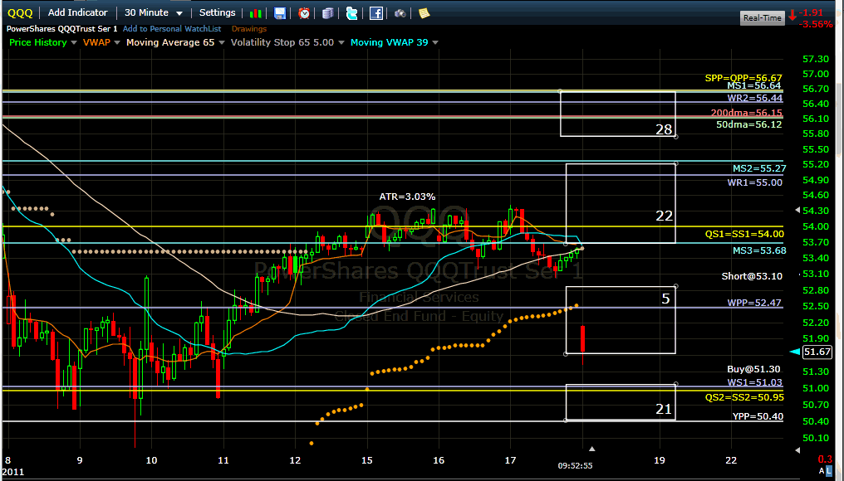Click the red 0.3 value at bottom-right
844x481 pixels.
(825, 460)
